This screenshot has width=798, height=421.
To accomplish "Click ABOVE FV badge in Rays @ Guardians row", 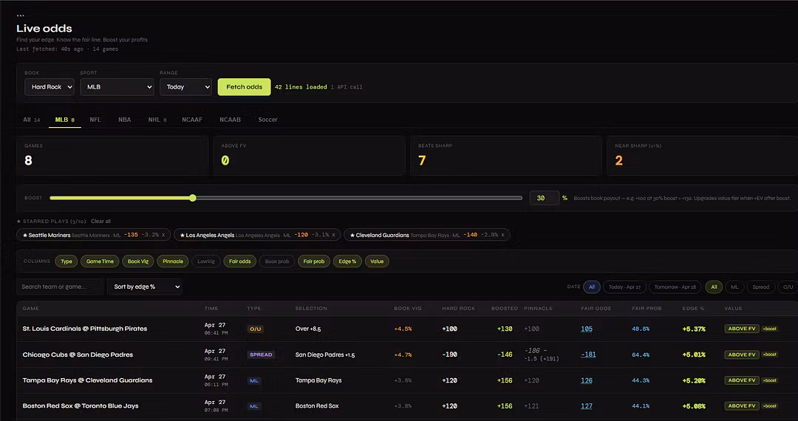I will [742, 380].
